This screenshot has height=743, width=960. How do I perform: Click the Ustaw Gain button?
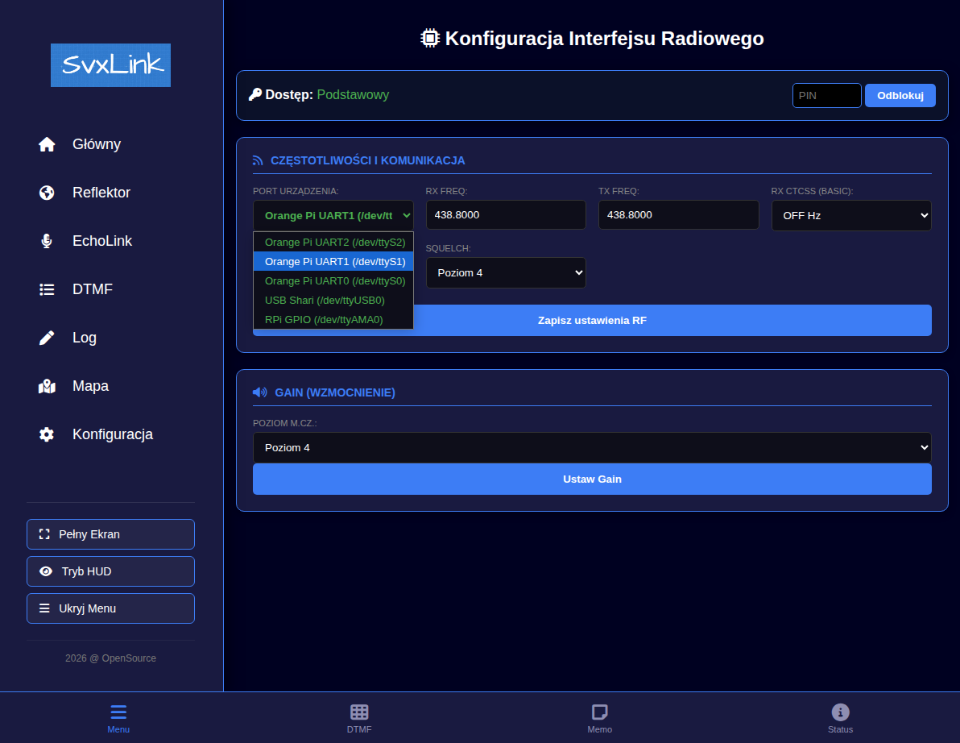tap(591, 479)
